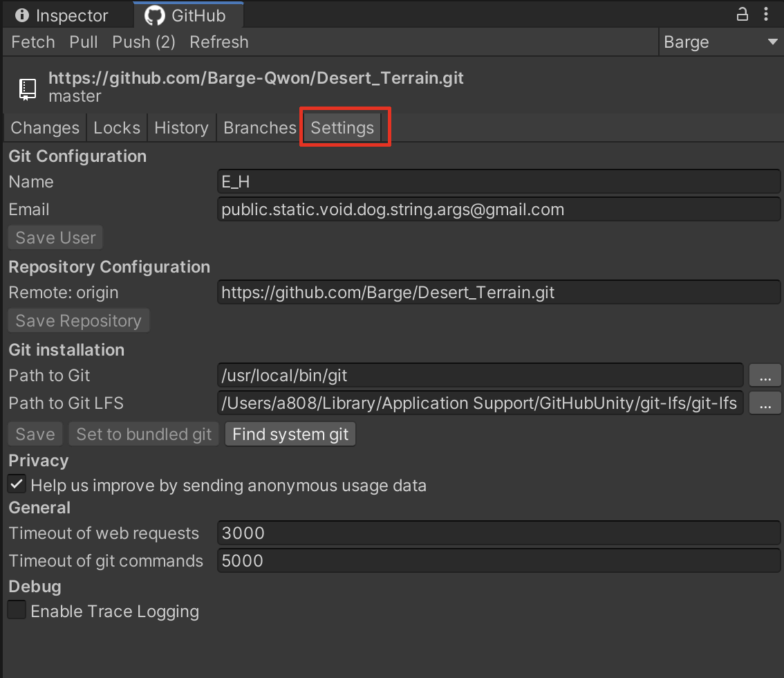Push the 2 pending commits
This screenshot has width=784, height=678.
[x=144, y=42]
